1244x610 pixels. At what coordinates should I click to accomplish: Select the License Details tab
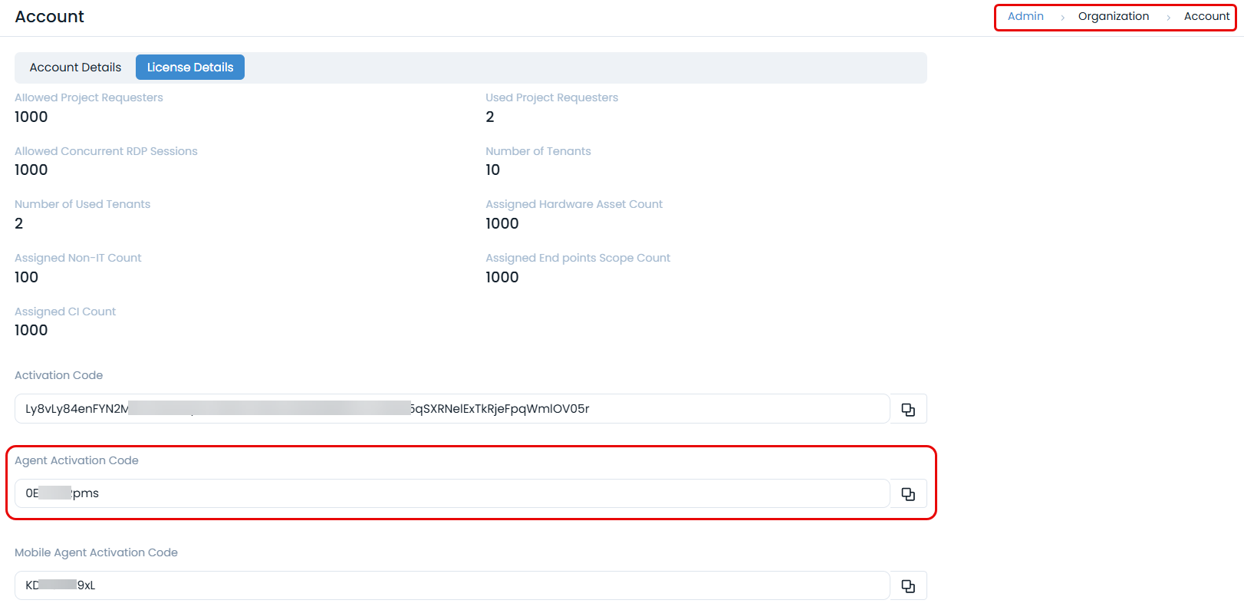(x=190, y=68)
